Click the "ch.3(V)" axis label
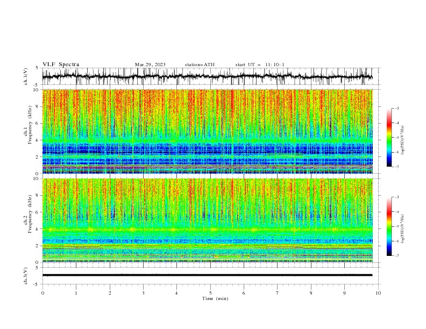Screen dimensions: 426x329 tap(26, 276)
